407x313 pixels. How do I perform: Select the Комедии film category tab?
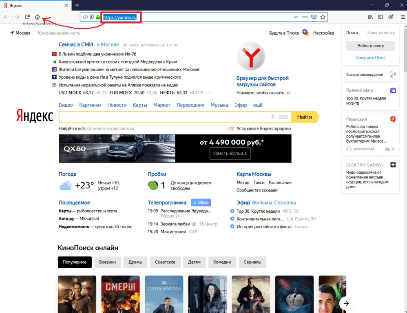(222, 262)
